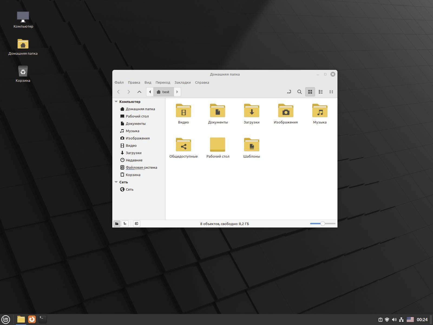433x325 pixels.
Task: Select the Шаблоны folder icon
Action: tap(252, 145)
